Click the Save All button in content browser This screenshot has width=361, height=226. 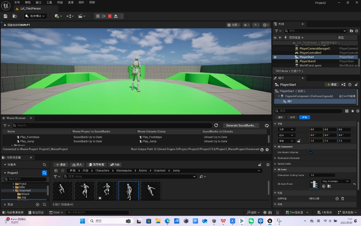tap(96, 165)
